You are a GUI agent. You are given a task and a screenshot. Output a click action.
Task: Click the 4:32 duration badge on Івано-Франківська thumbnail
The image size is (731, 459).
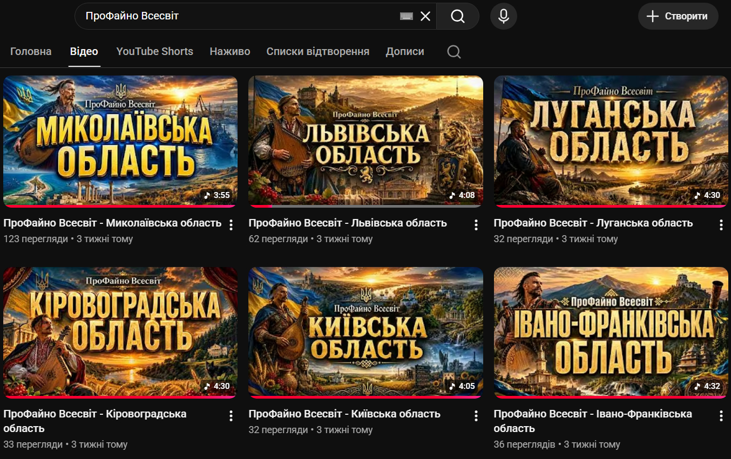(707, 386)
